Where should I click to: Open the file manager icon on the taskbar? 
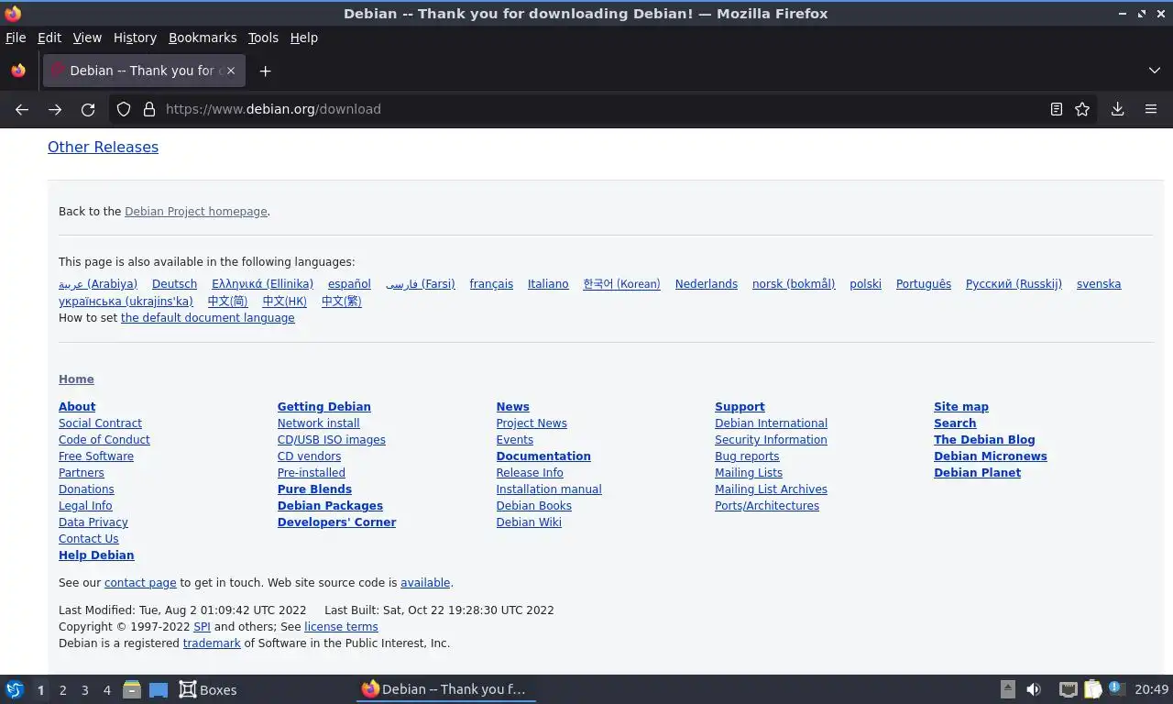click(x=131, y=689)
